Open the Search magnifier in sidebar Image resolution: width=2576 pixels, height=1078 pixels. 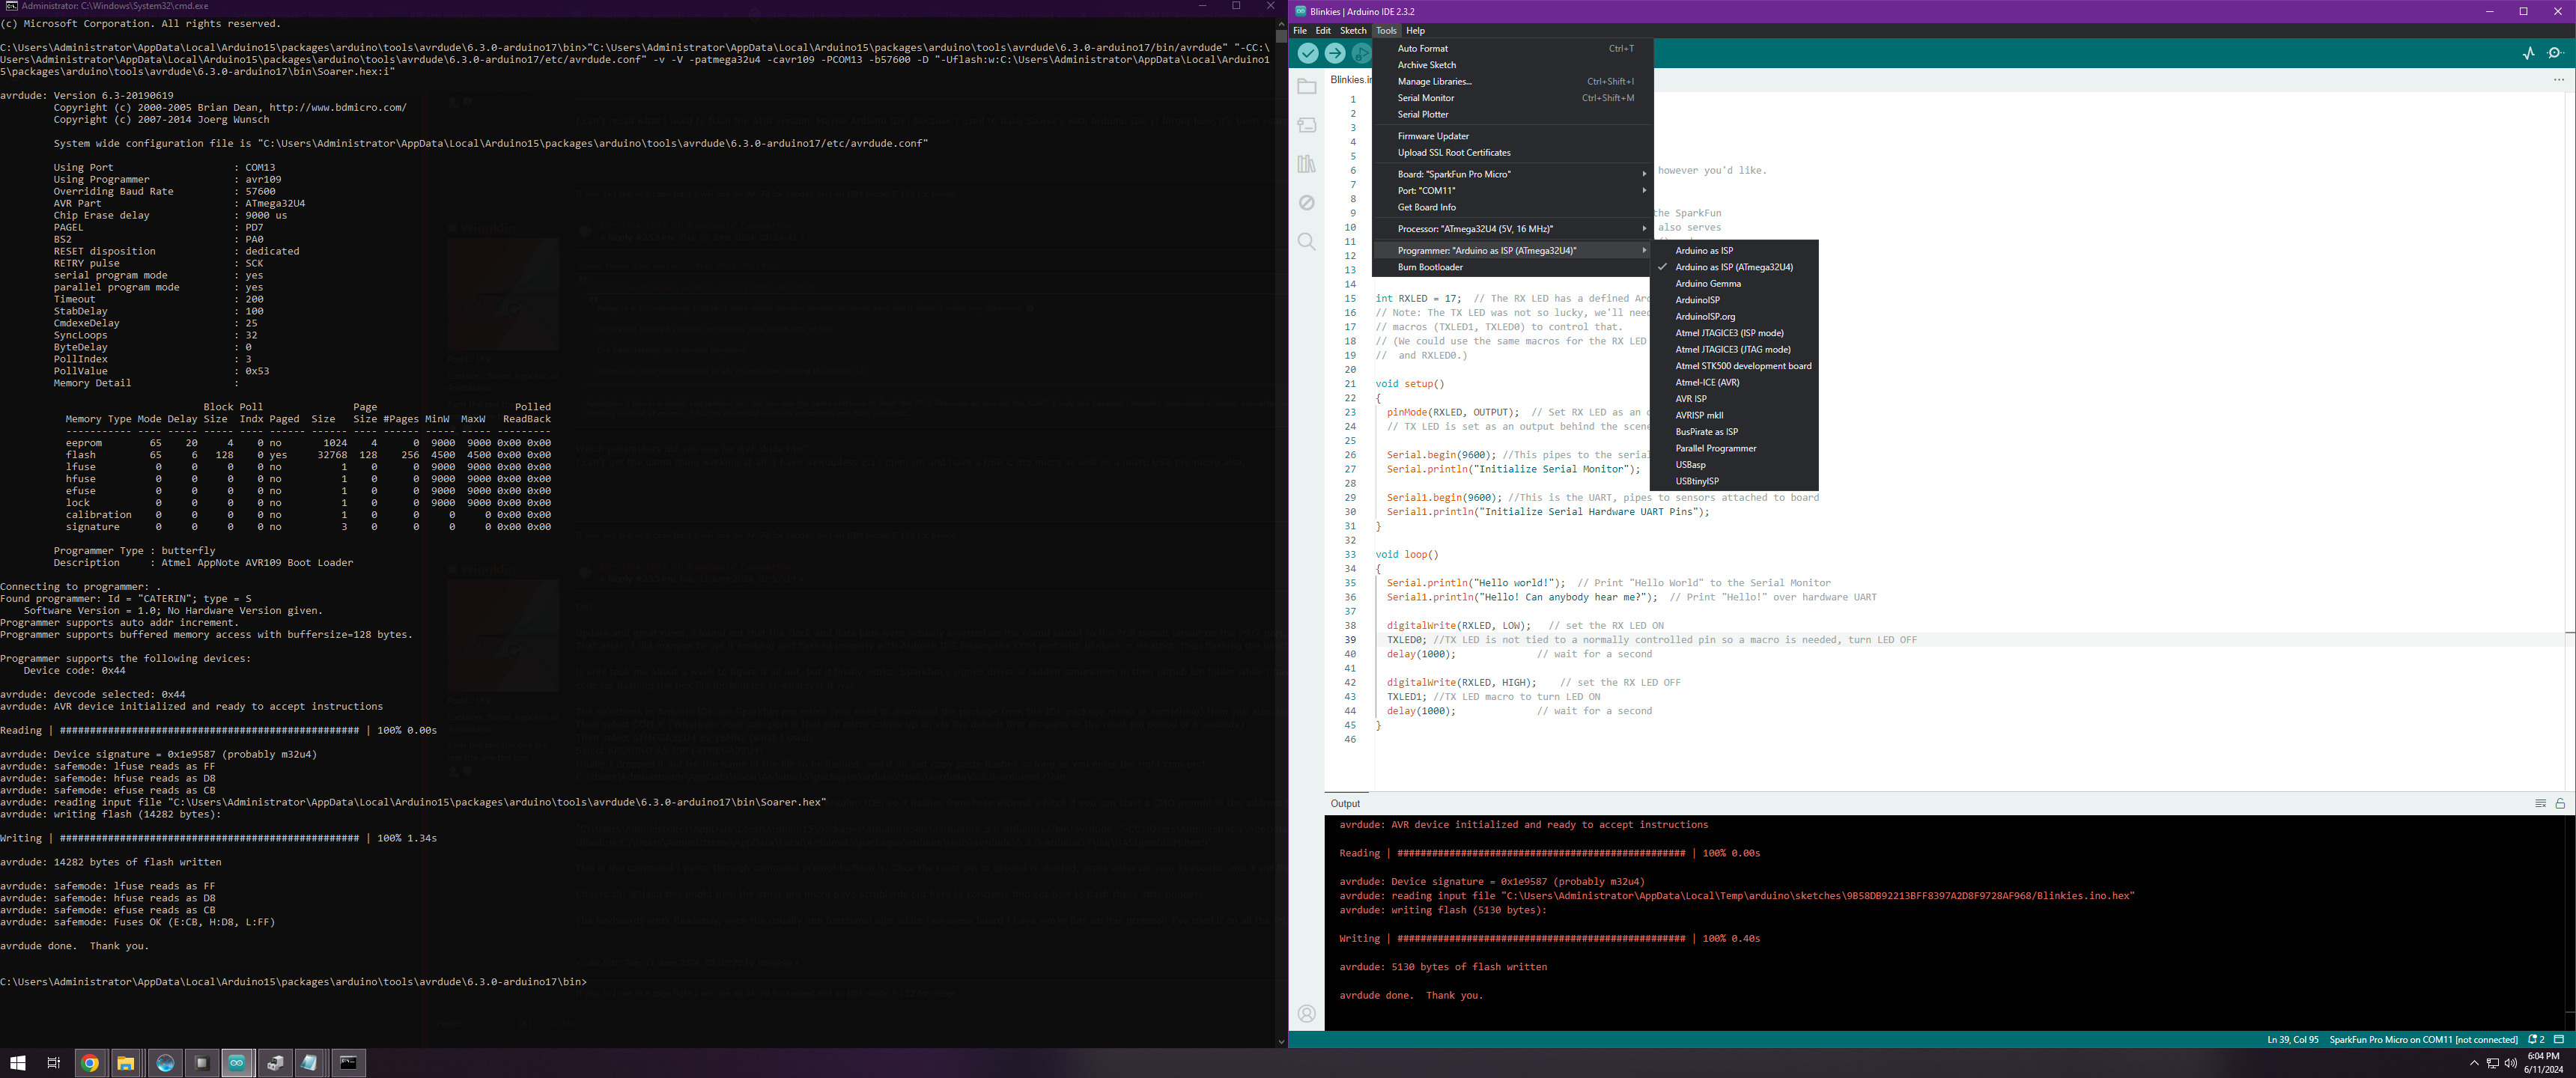[1306, 242]
